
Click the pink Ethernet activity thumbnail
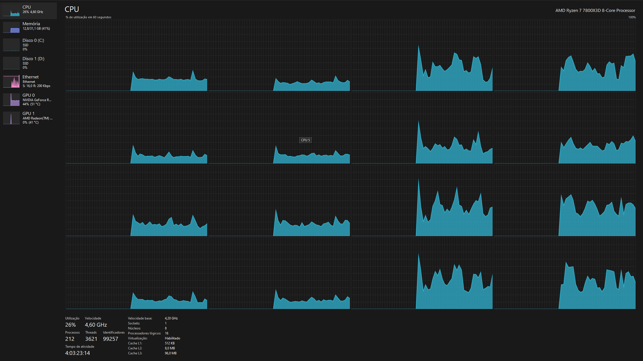click(x=11, y=81)
